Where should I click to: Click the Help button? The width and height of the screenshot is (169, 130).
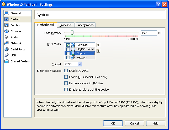(156, 123)
